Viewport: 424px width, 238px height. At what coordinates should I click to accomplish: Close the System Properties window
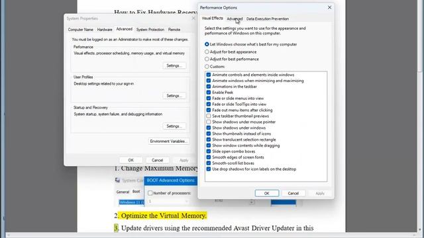(x=193, y=19)
